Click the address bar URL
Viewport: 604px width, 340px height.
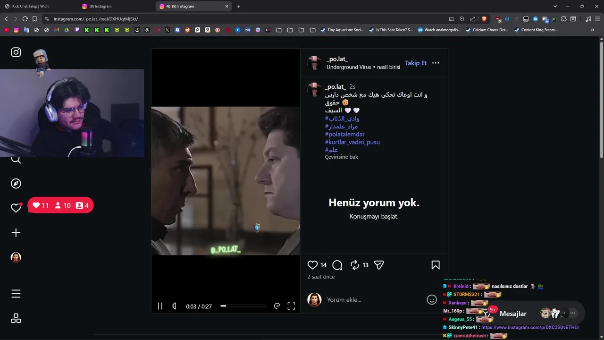(96, 19)
